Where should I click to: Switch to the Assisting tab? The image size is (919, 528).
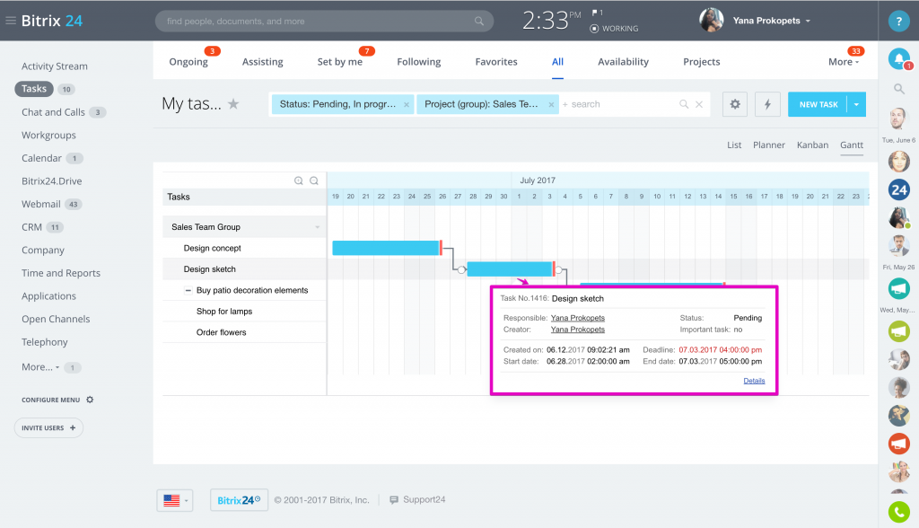[x=263, y=62]
